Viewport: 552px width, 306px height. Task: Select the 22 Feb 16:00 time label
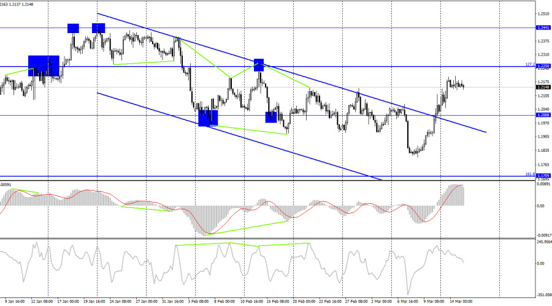(330, 302)
